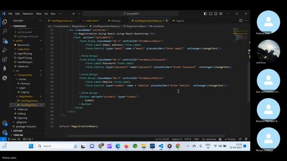Image resolution: width=287 pixels, height=161 pixels.
Task: Open the Explorer view in activity bar
Action: point(4,22)
